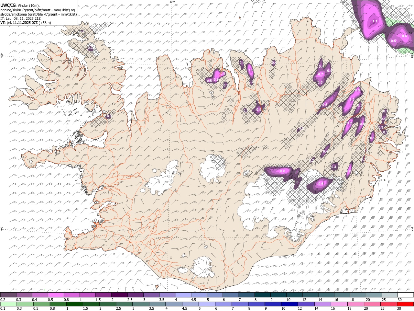This screenshot has height=311, width=414.
Task: Select lower legend swatch between 14 and 16
Action: [x=322, y=304]
